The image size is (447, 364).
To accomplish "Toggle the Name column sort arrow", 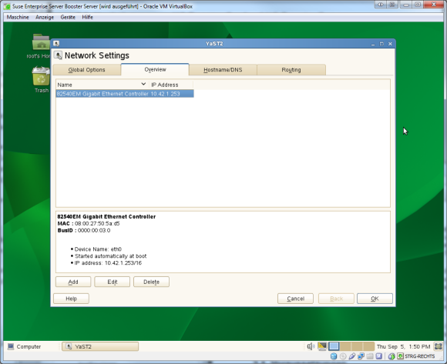I will click(x=143, y=84).
